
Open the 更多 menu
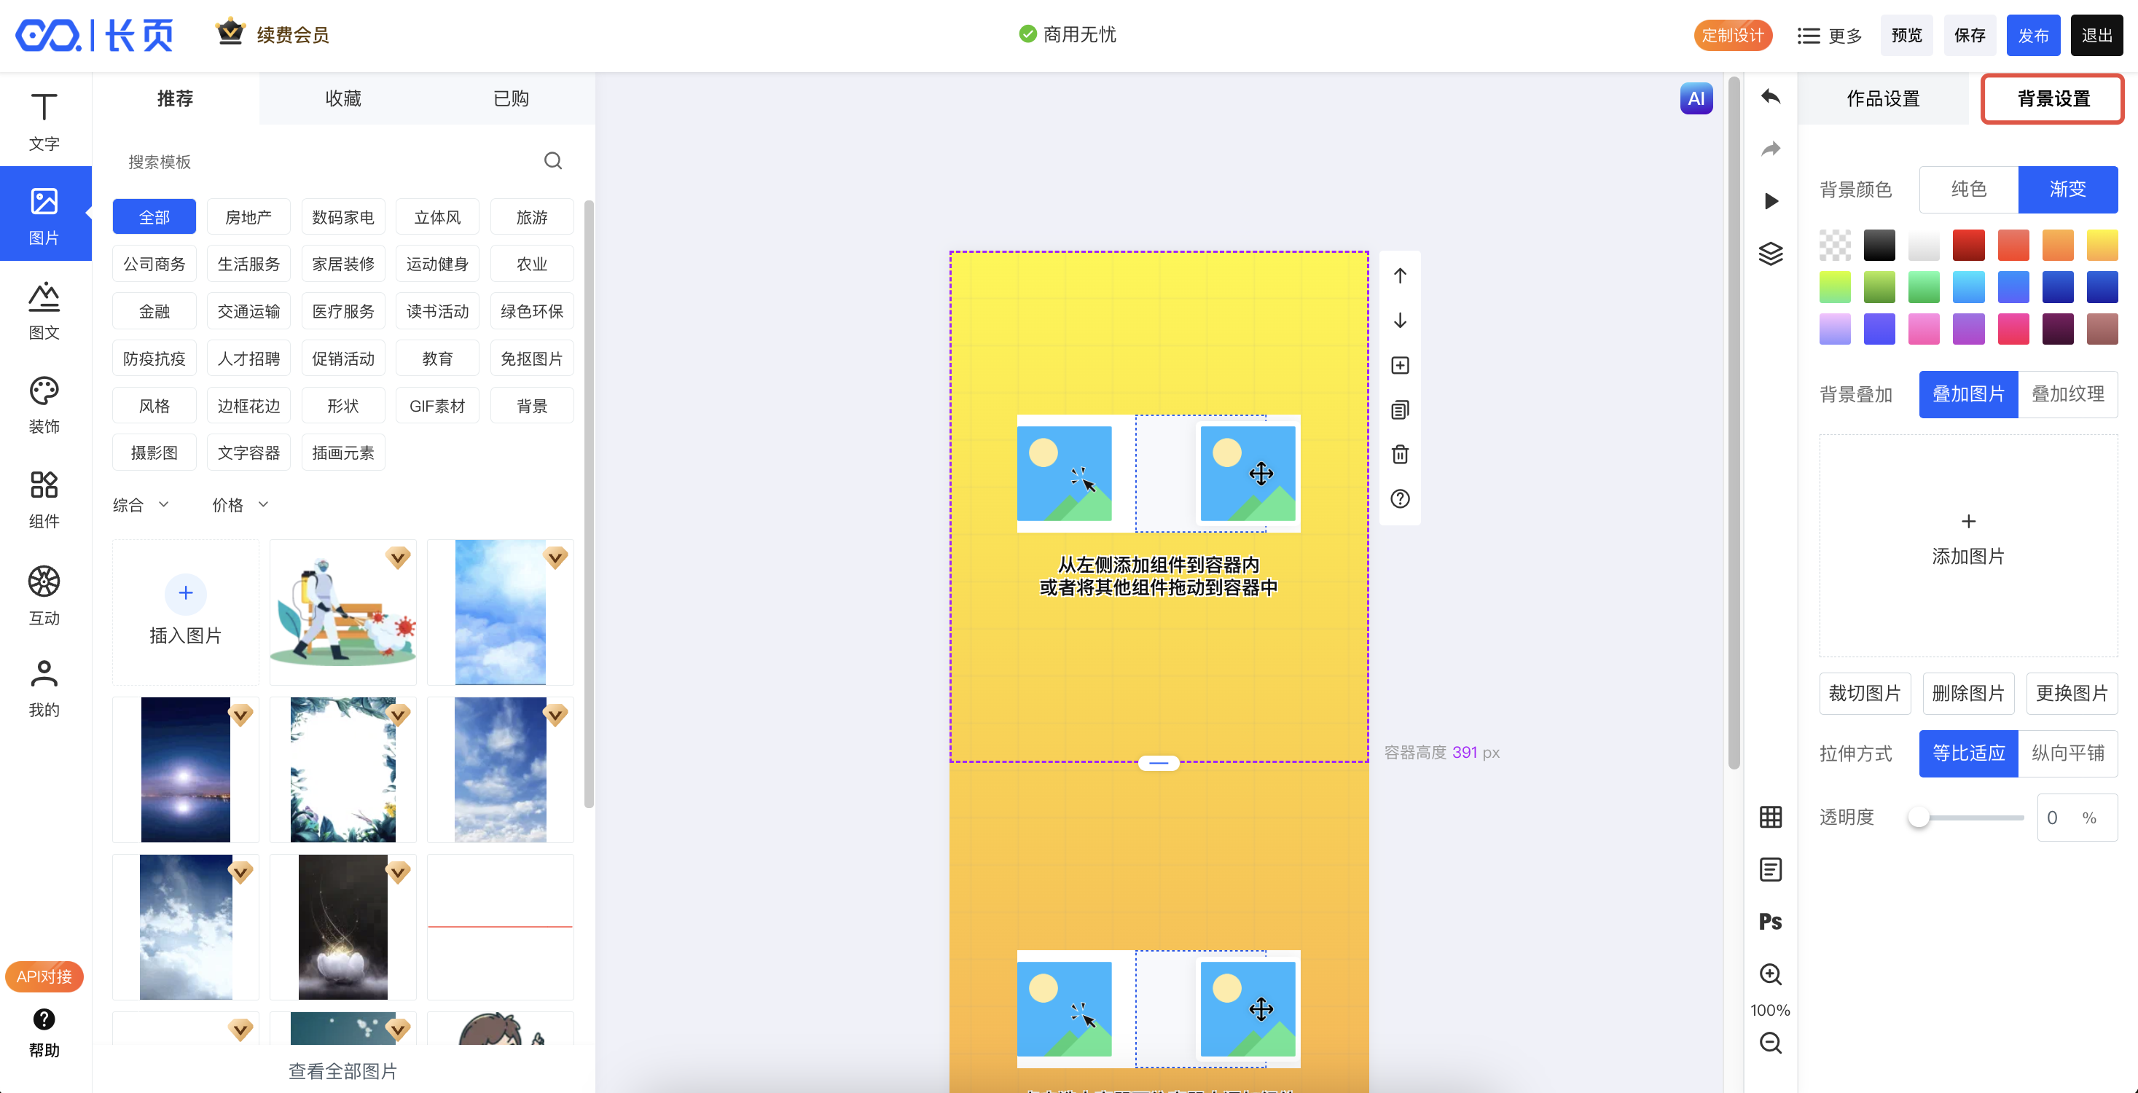[1829, 36]
